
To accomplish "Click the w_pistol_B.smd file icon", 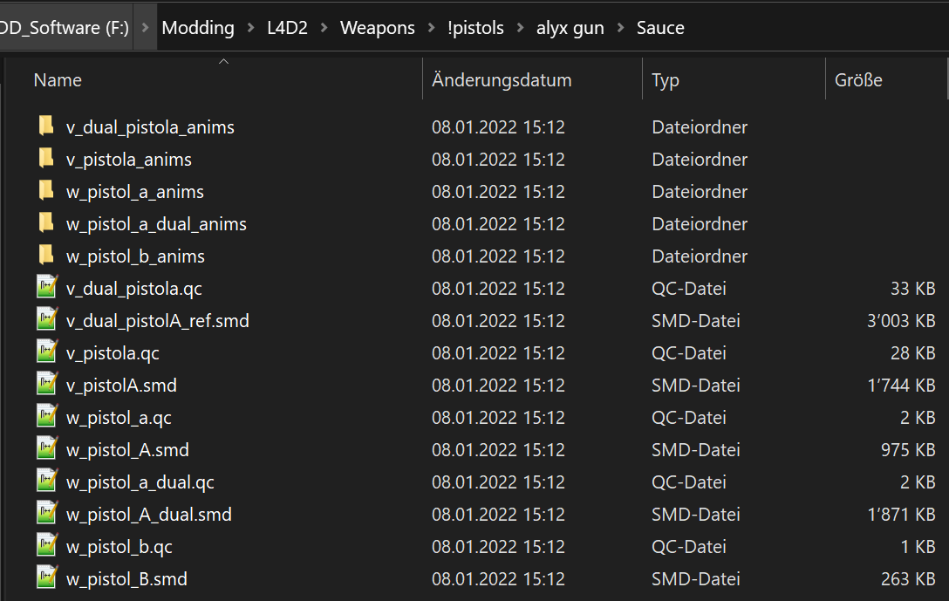I will pos(46,578).
